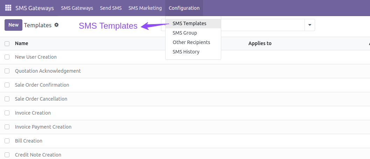Sort by the Applies to column
This screenshot has width=370, height=159.
[260, 43]
